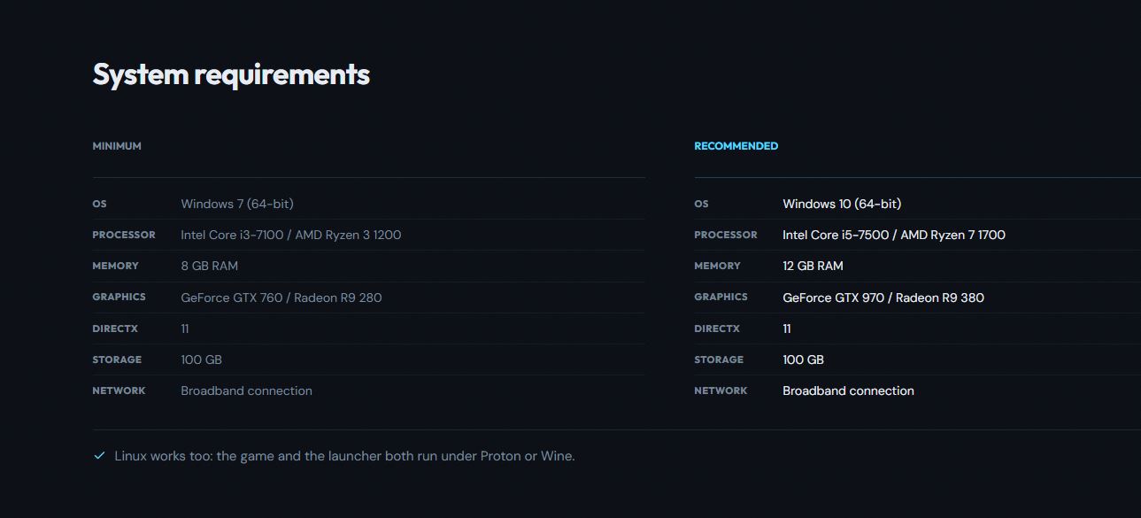Click the checkmark icon beside Linux note
1141x518 pixels.
pyautogui.click(x=99, y=456)
